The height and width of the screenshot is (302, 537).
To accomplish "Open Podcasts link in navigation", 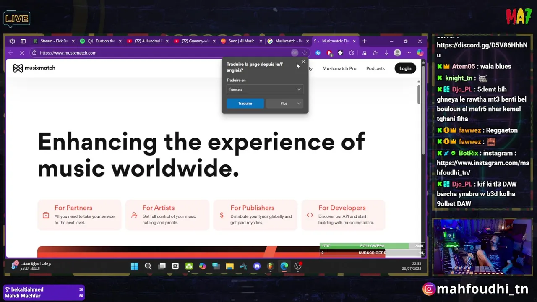I will (x=375, y=68).
